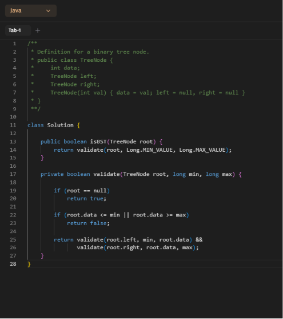
Task: Click 'return false;' statement
Action: point(88,223)
